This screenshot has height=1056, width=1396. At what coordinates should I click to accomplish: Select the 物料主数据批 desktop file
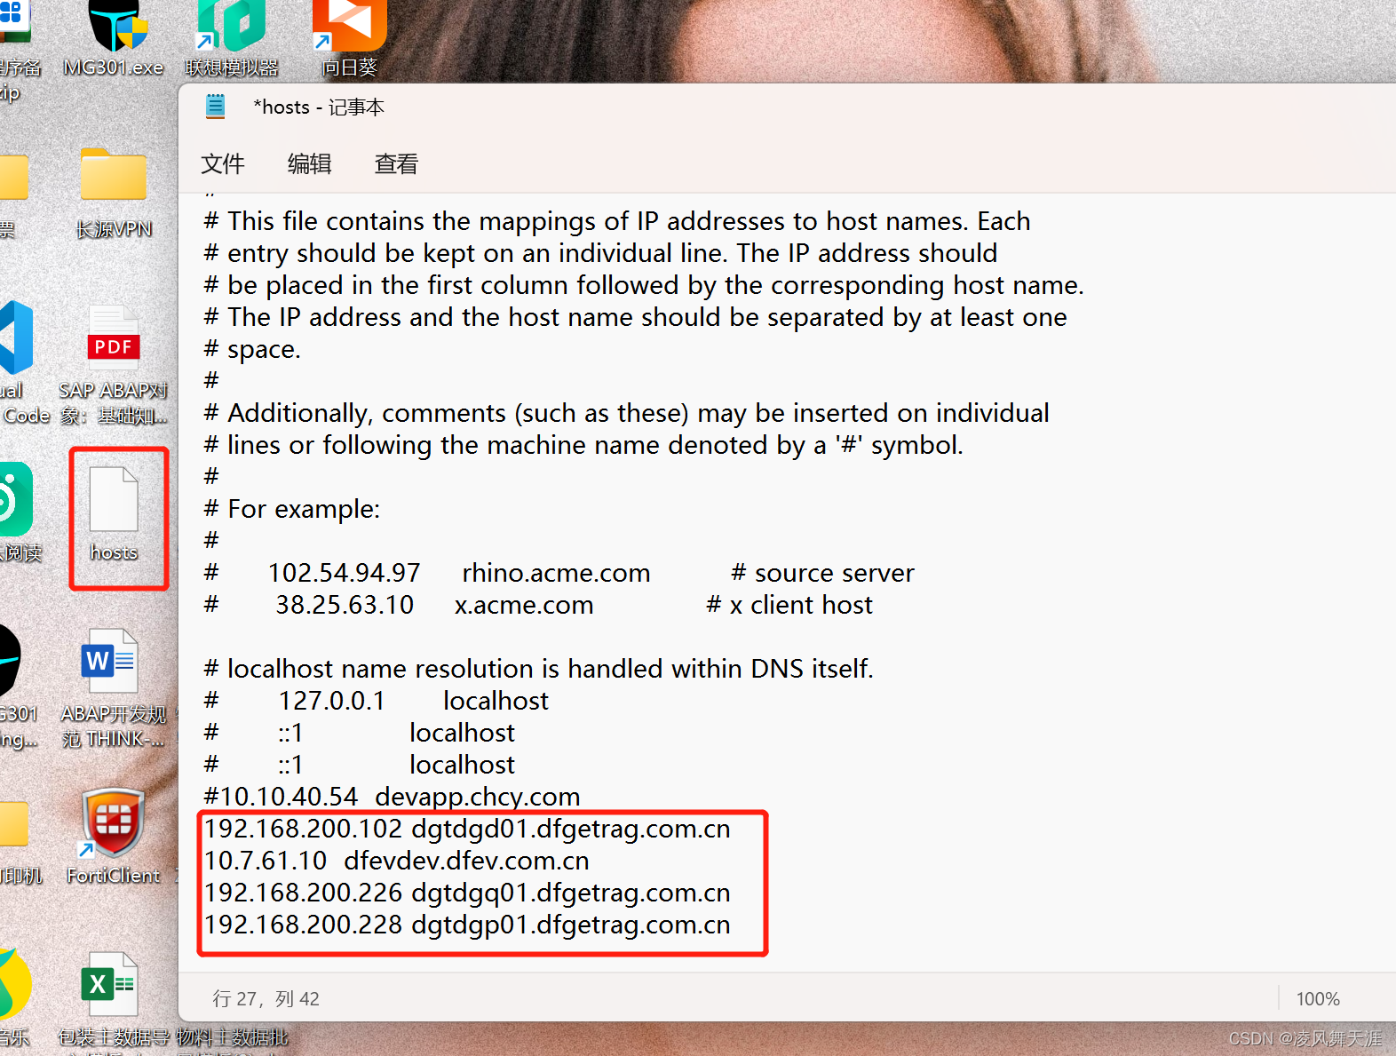tap(232, 1037)
